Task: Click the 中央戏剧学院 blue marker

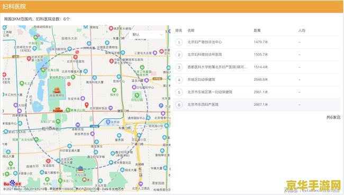Action: point(69,49)
